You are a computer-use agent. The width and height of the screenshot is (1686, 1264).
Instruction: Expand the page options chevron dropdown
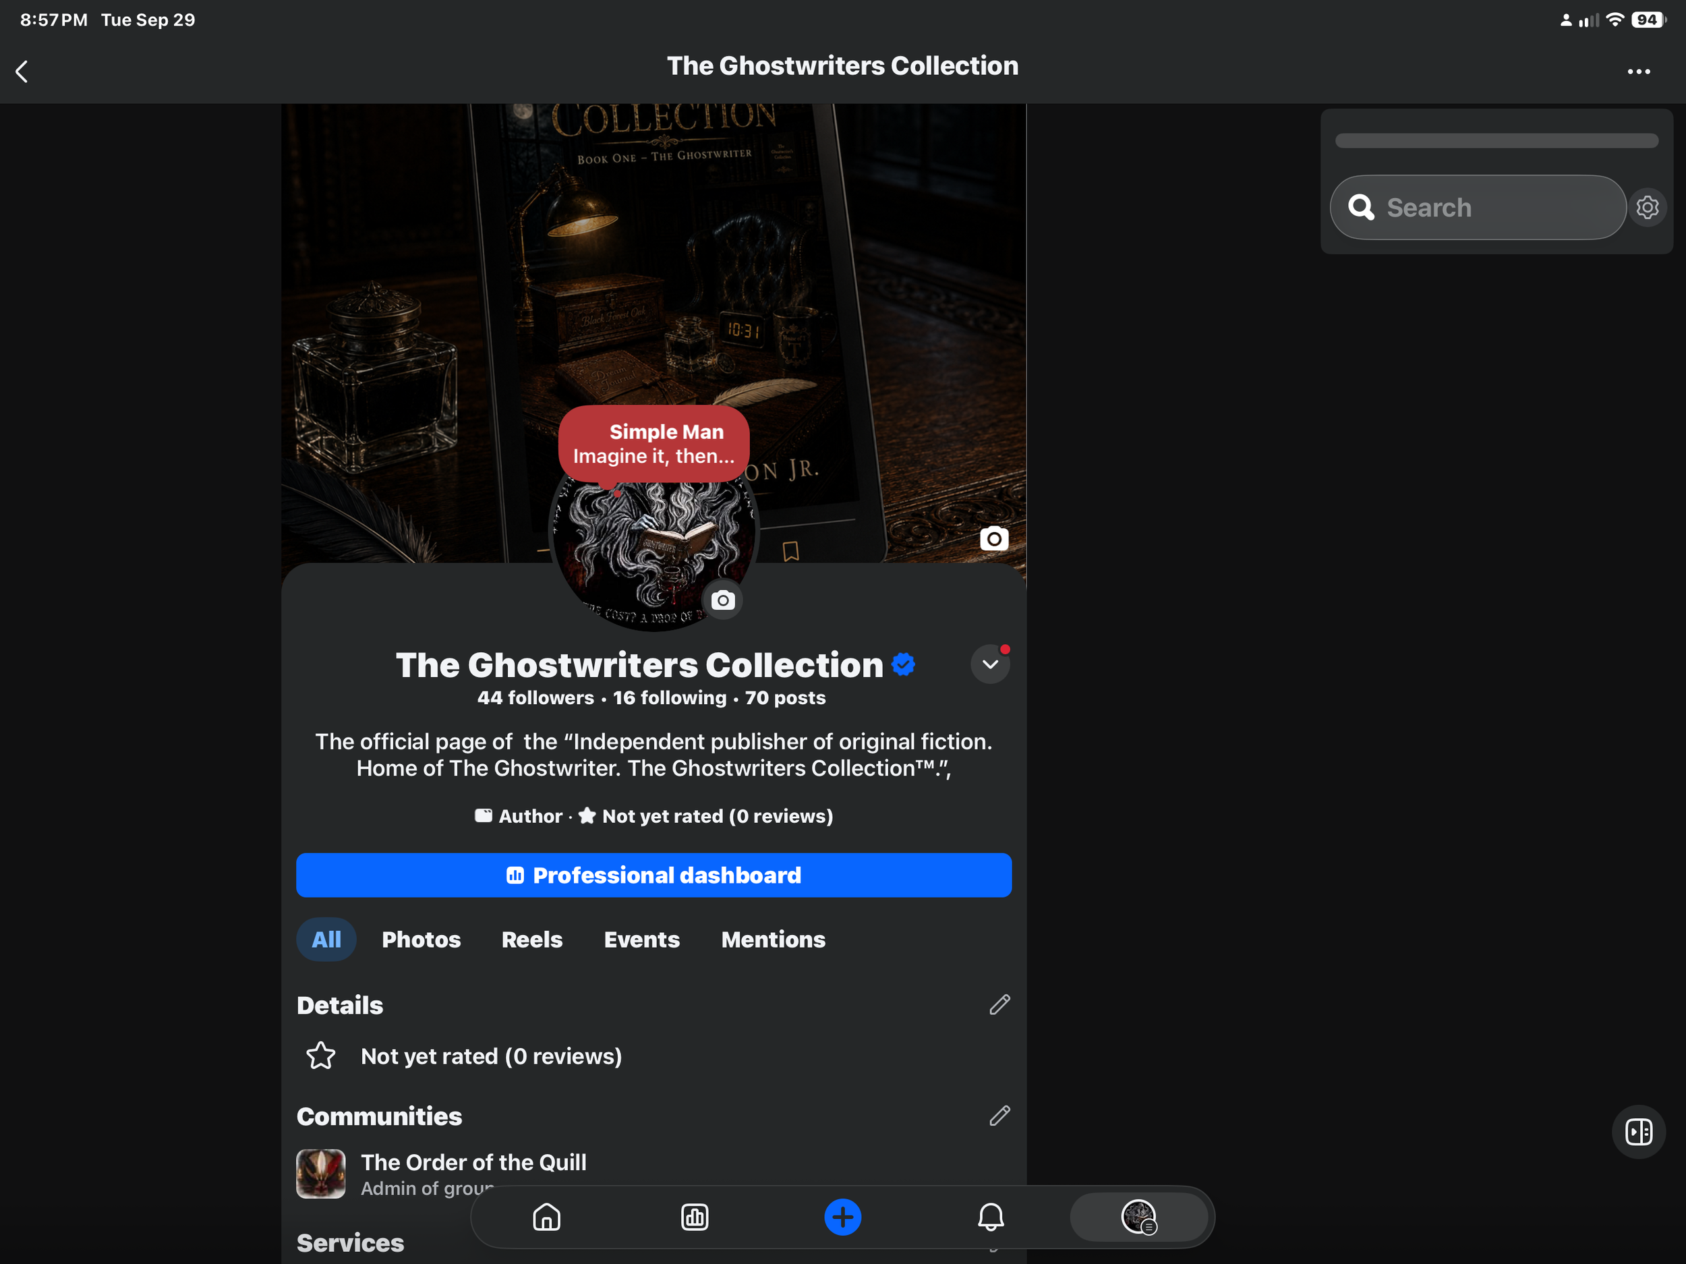pyautogui.click(x=990, y=664)
